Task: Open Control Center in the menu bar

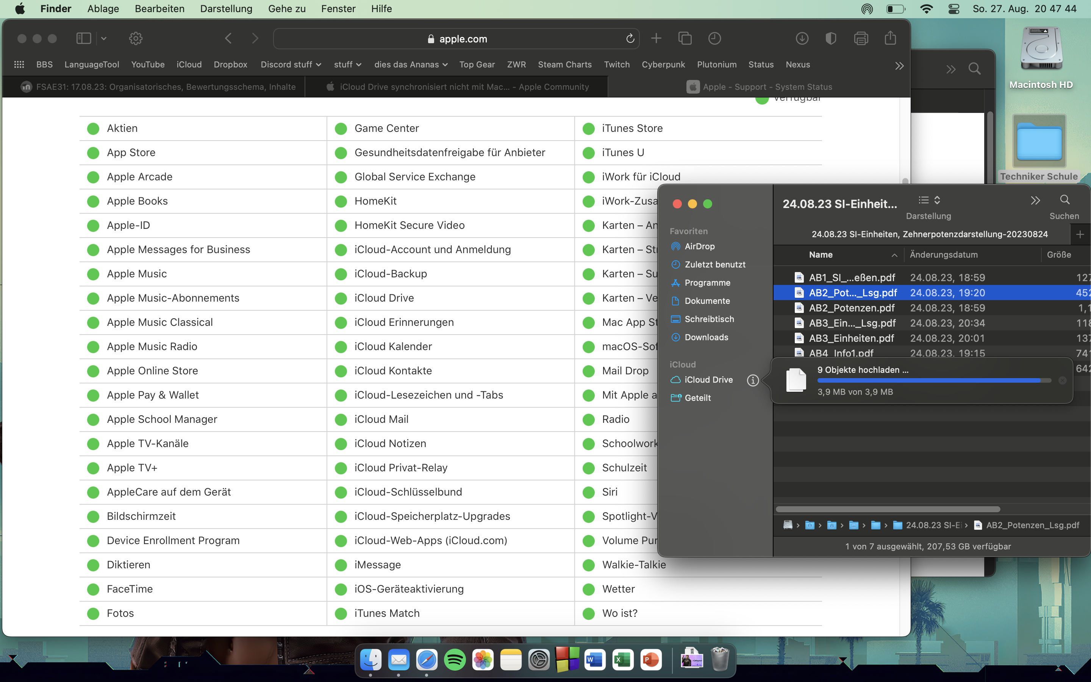Action: [x=953, y=9]
